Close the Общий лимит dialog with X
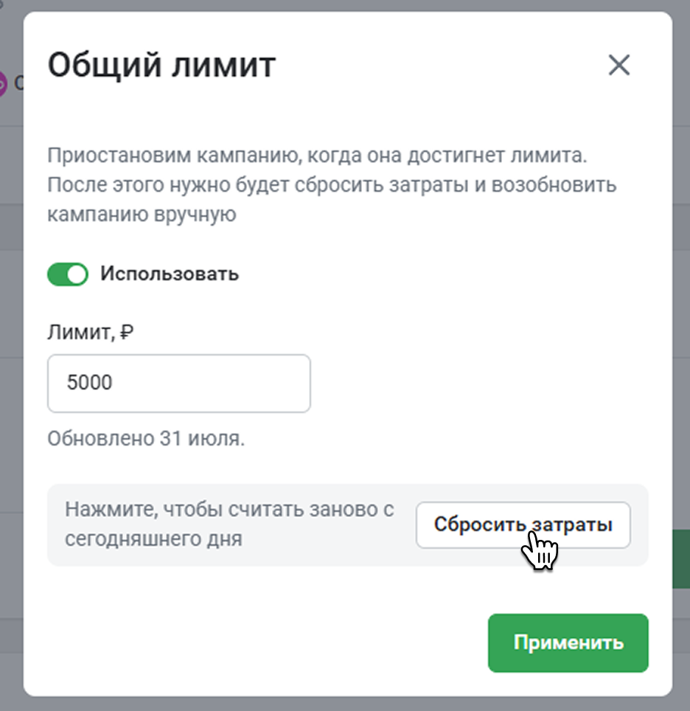The width and height of the screenshot is (690, 711). coord(618,65)
